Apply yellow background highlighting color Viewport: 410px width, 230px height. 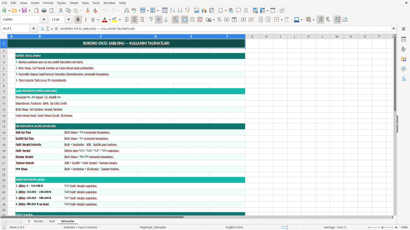click(115, 20)
